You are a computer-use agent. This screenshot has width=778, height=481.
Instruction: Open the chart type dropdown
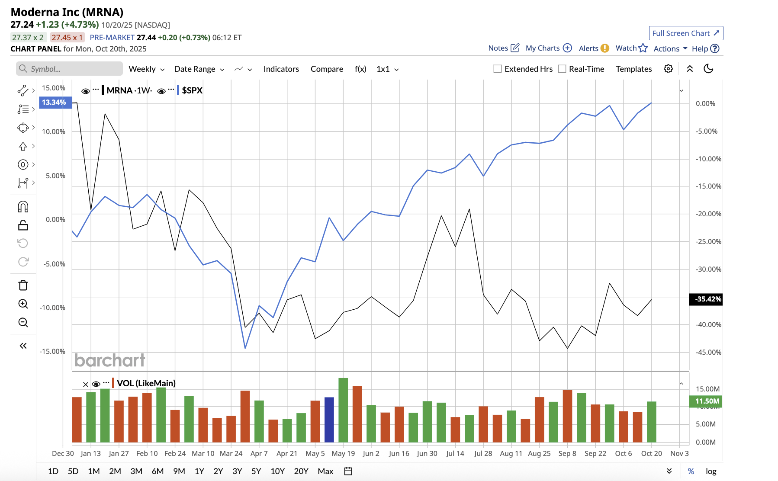point(243,69)
